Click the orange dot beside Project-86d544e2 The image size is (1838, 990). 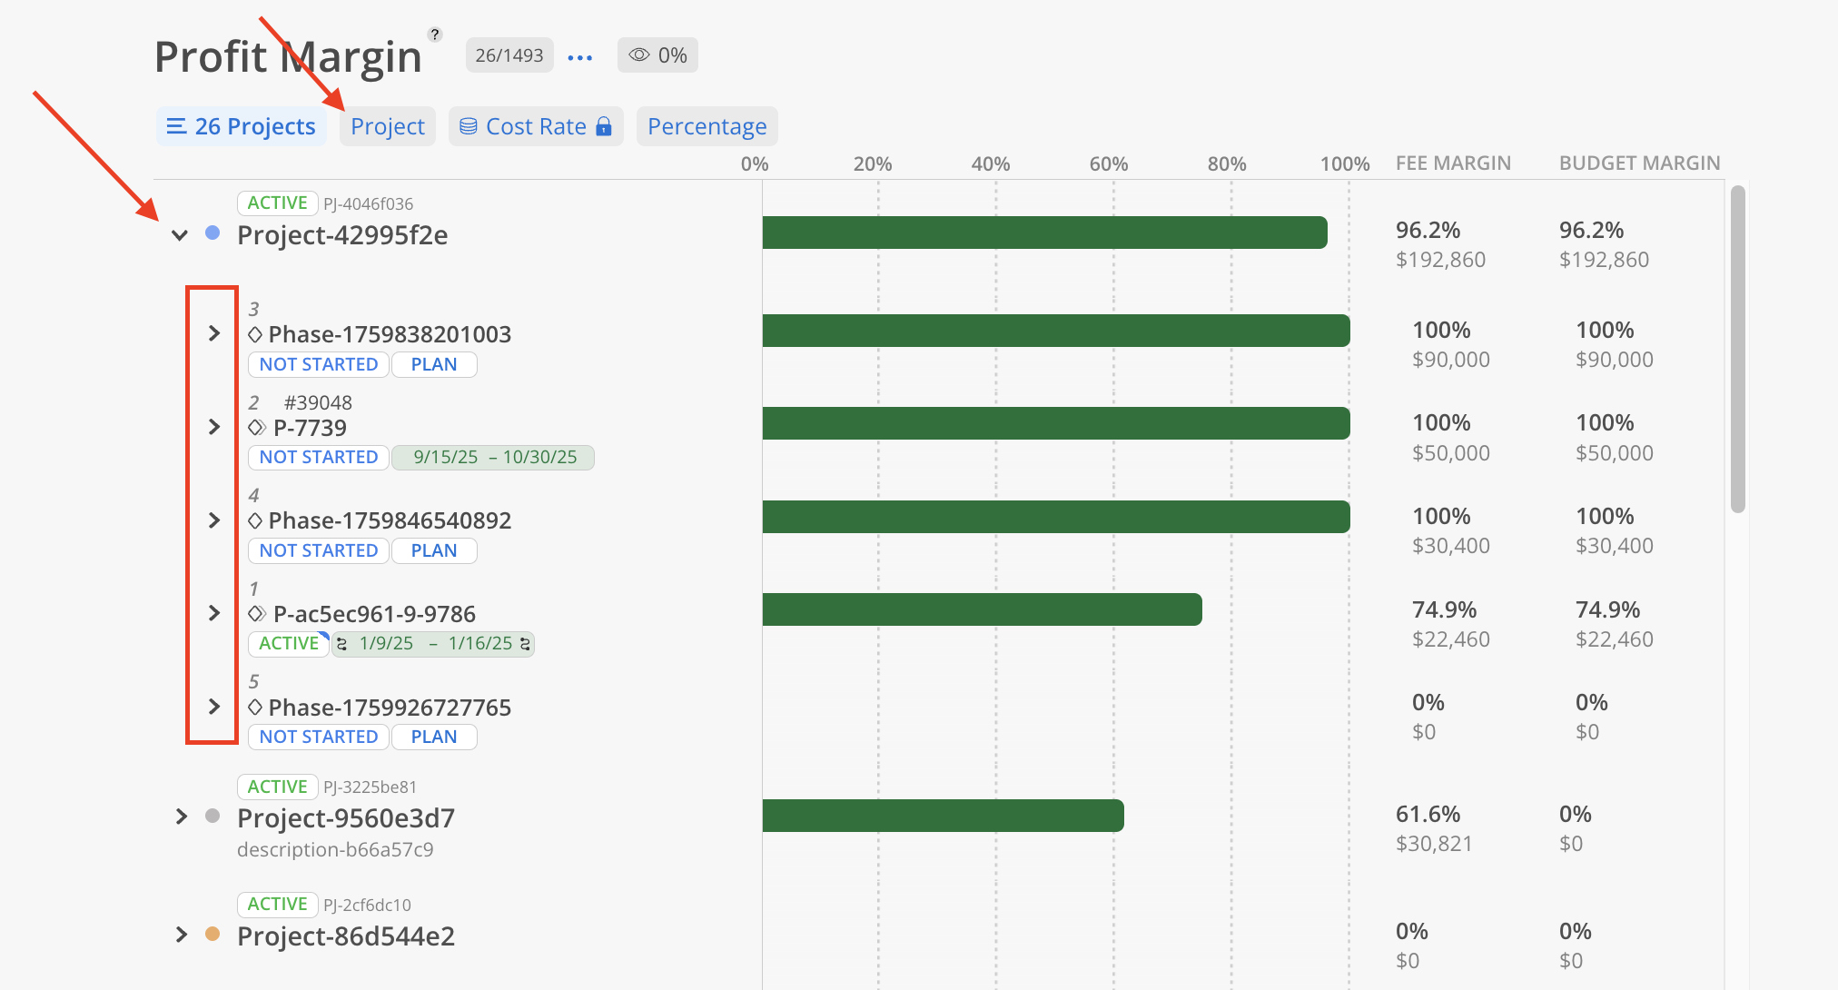point(212,934)
